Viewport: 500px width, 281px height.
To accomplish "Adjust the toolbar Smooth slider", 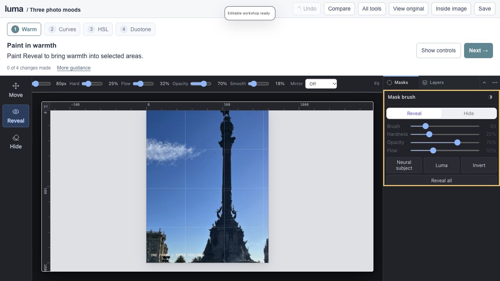I will (259, 84).
